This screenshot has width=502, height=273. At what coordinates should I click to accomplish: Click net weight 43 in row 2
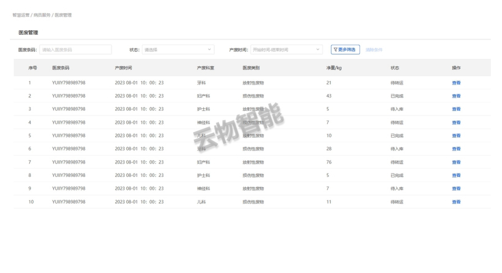(x=329, y=96)
